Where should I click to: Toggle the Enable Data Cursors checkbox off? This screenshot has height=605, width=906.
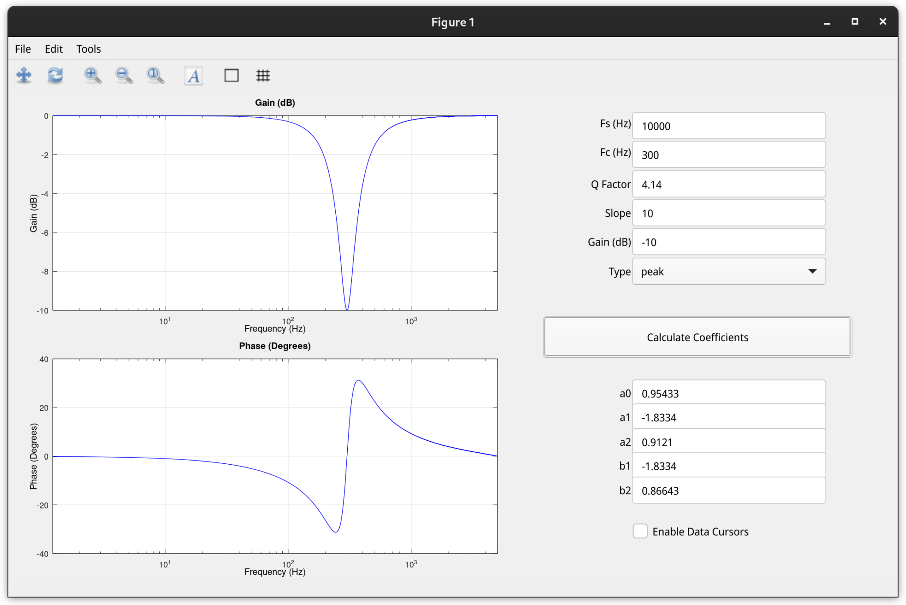pyautogui.click(x=640, y=531)
